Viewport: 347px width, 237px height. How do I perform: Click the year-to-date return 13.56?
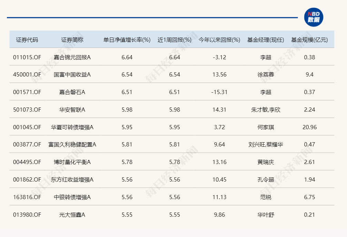point(219,74)
